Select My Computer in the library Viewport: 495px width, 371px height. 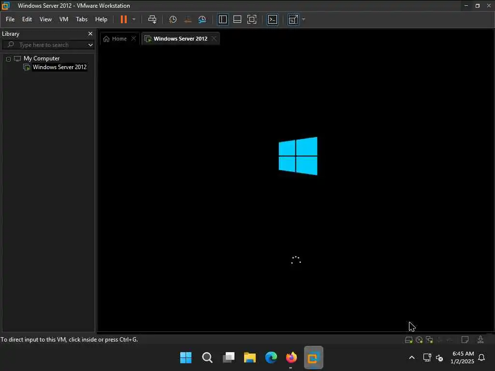(42, 58)
